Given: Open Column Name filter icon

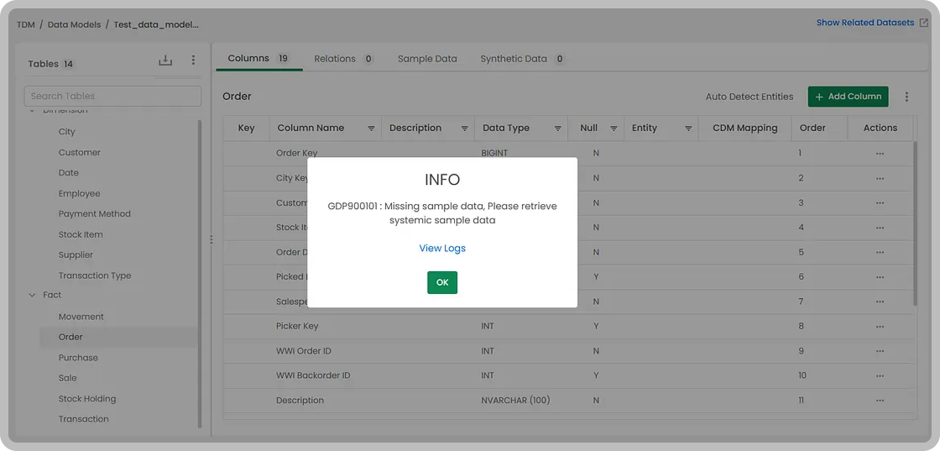Looking at the screenshot, I should pos(371,128).
